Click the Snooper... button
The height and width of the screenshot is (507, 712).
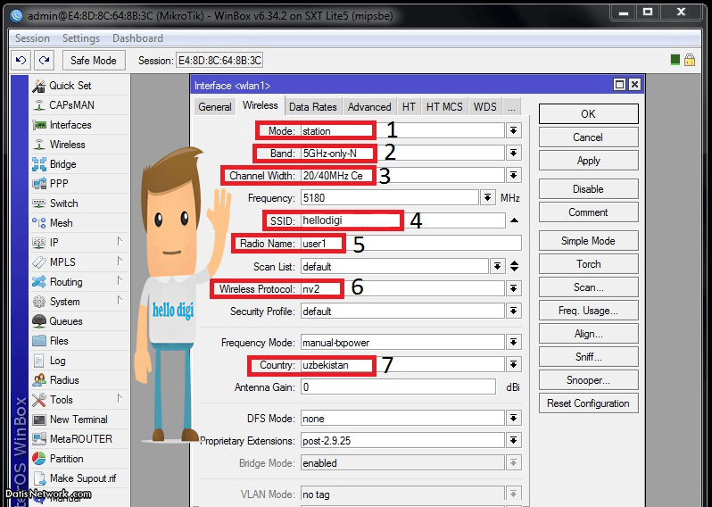(x=589, y=380)
